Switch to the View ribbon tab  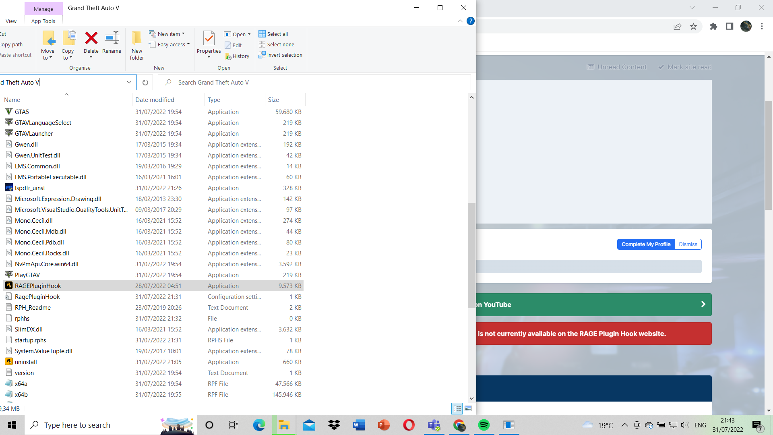[11, 21]
